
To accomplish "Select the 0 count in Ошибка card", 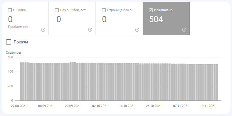I will coord(10,19).
